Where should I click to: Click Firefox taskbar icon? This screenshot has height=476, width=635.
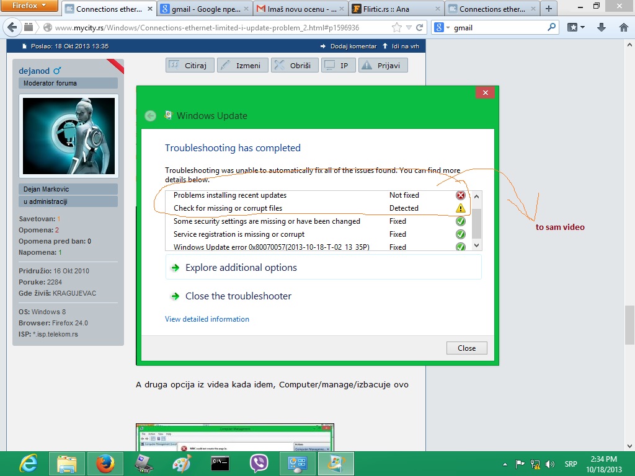tap(105, 464)
